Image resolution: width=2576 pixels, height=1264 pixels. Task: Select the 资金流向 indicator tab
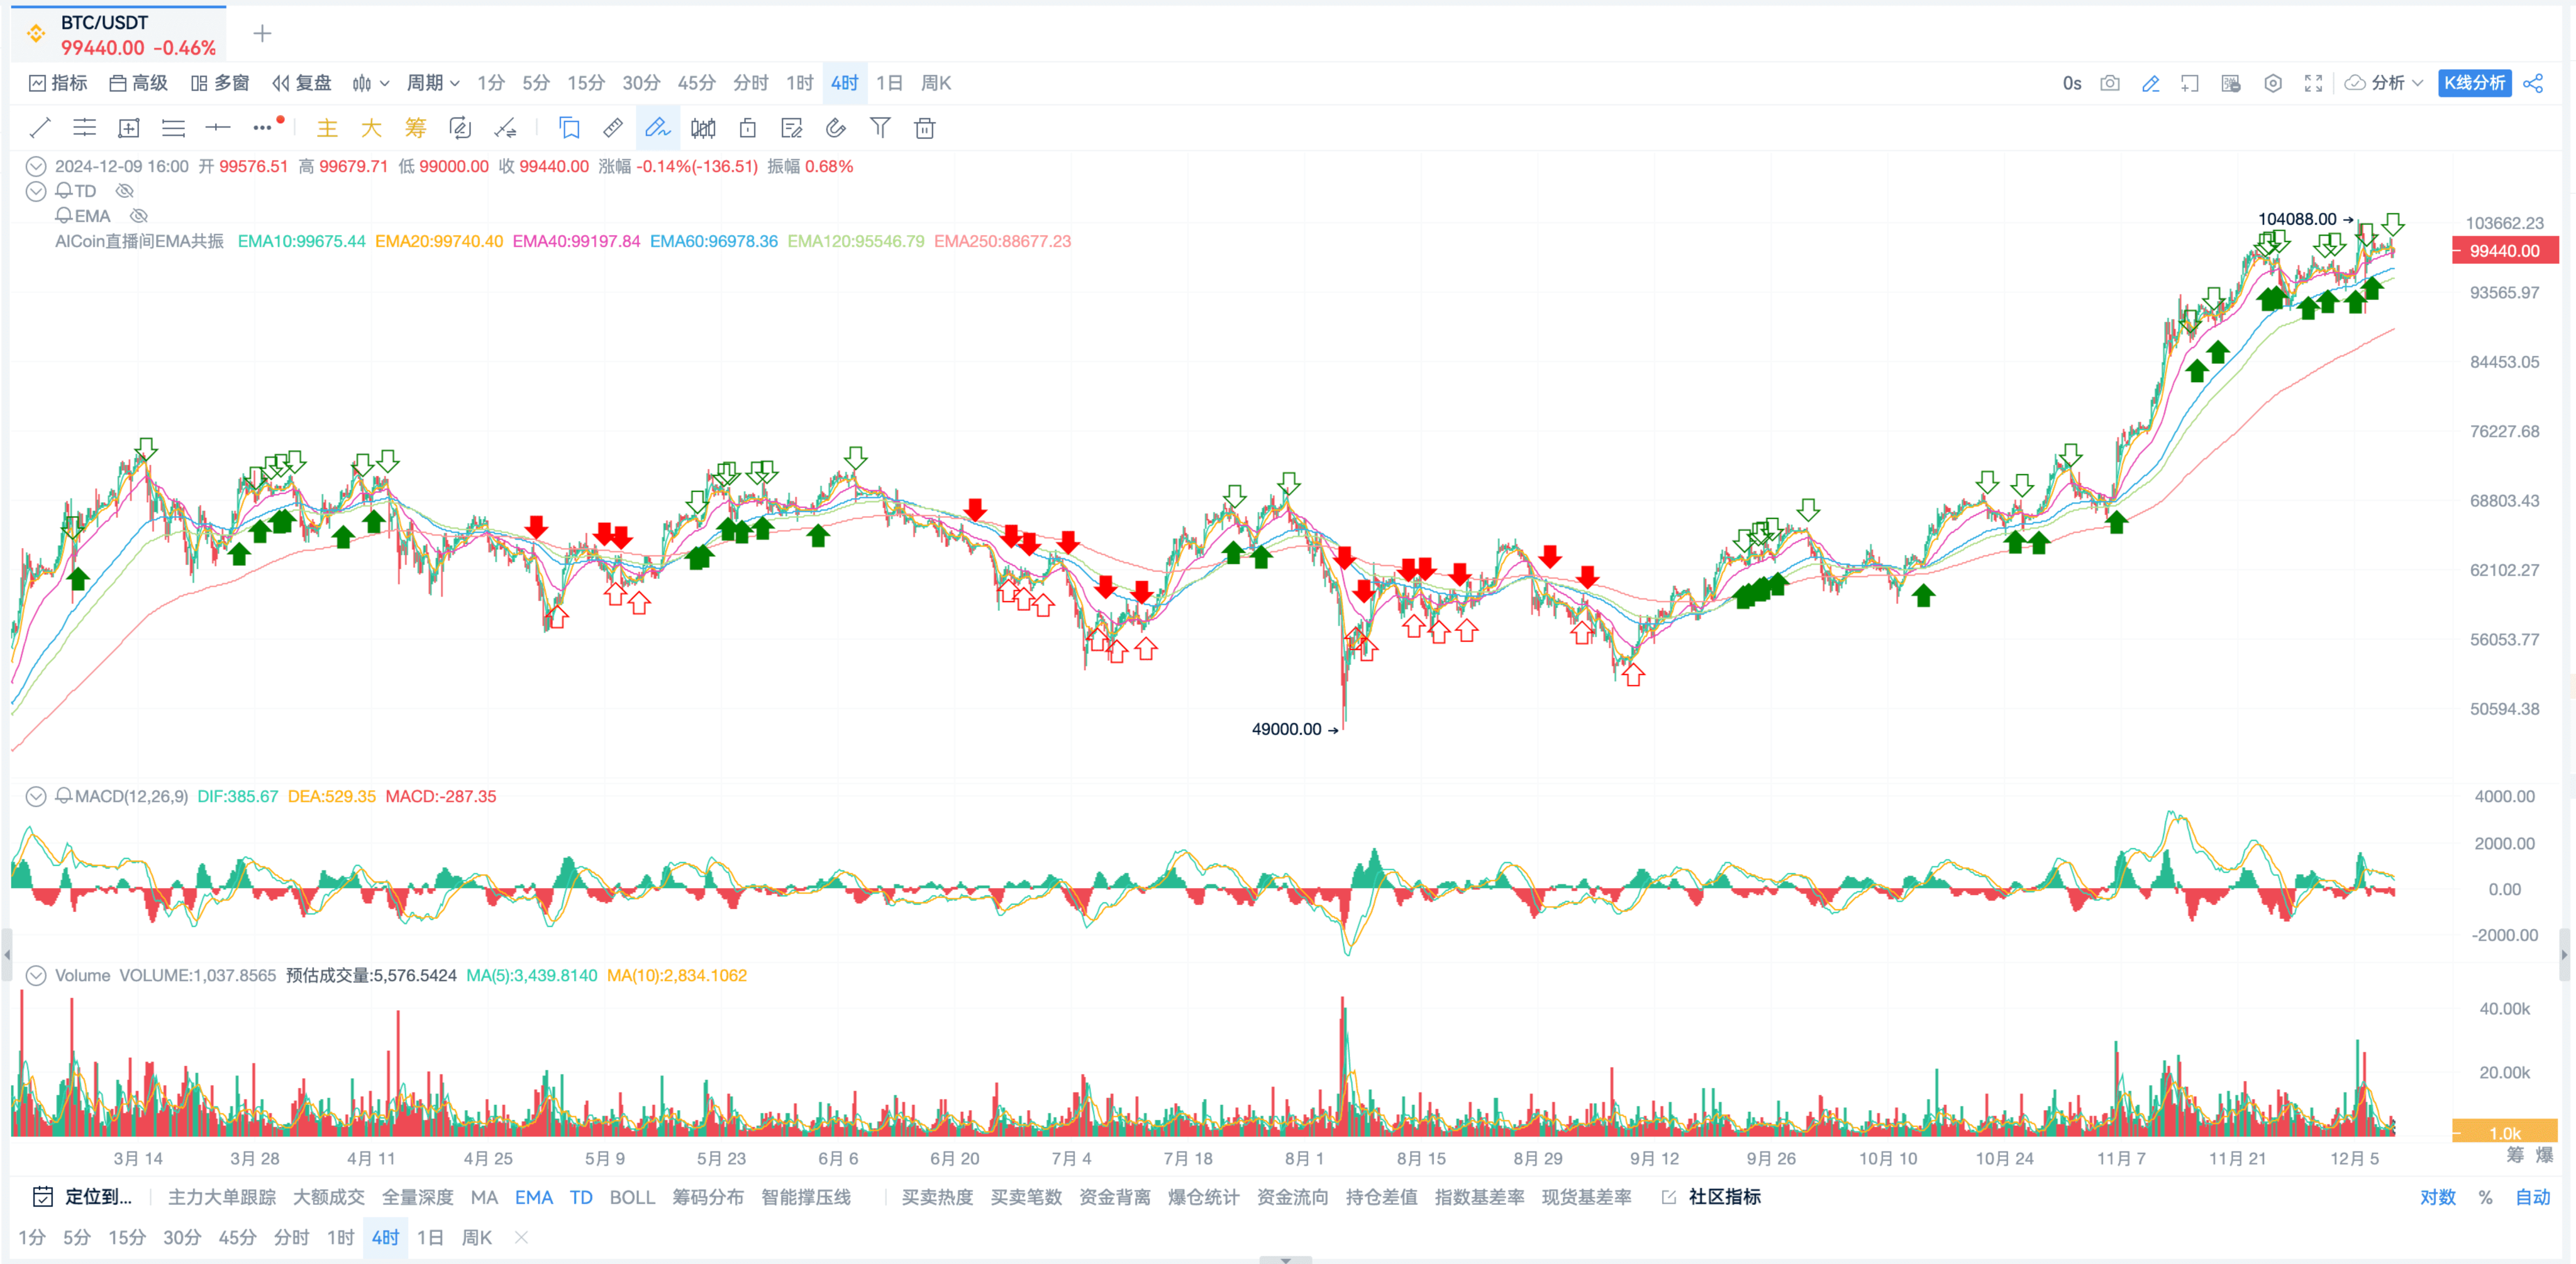coord(1292,1197)
